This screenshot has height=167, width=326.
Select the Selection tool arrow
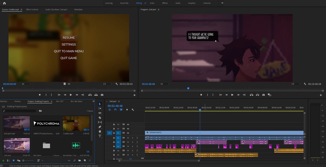100,104
